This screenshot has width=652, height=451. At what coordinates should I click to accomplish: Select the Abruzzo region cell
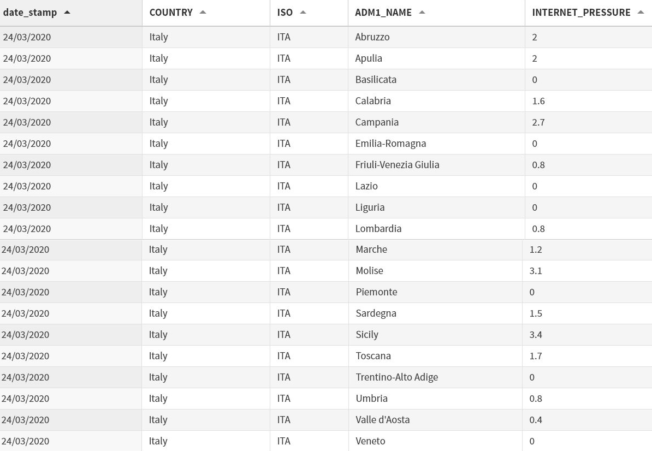[372, 37]
